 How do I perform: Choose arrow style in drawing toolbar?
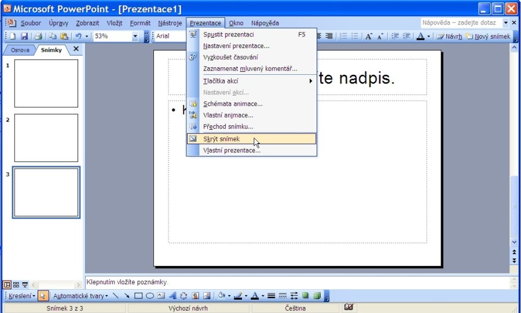click(x=294, y=296)
